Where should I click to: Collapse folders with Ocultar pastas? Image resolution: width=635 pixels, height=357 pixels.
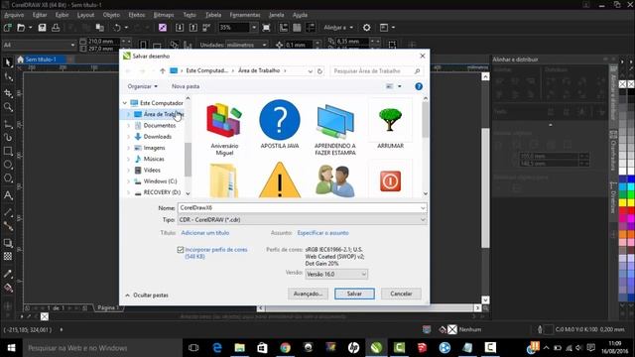(x=147, y=296)
